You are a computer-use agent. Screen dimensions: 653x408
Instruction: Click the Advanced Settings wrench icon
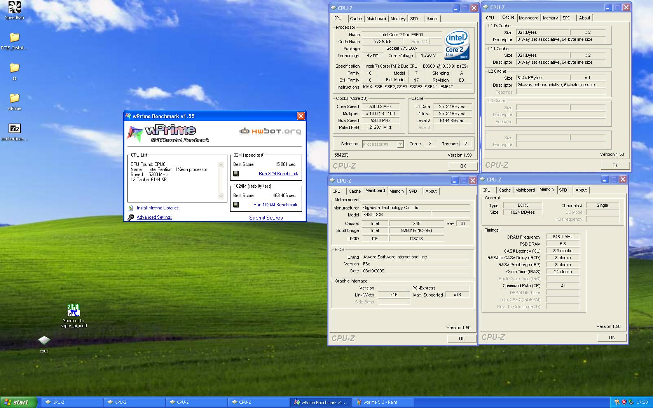tap(131, 218)
